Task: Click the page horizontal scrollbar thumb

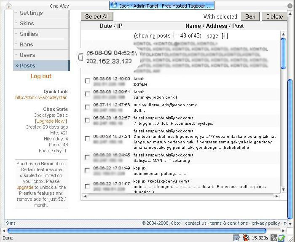Action: pos(137,231)
